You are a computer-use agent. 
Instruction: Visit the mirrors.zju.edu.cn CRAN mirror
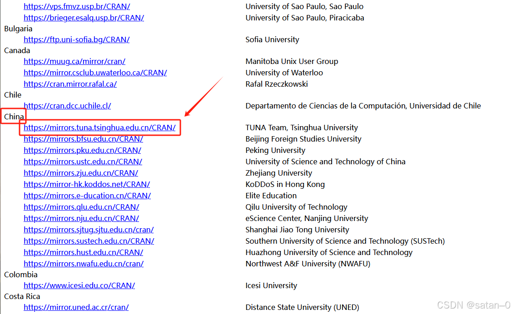[x=81, y=173]
